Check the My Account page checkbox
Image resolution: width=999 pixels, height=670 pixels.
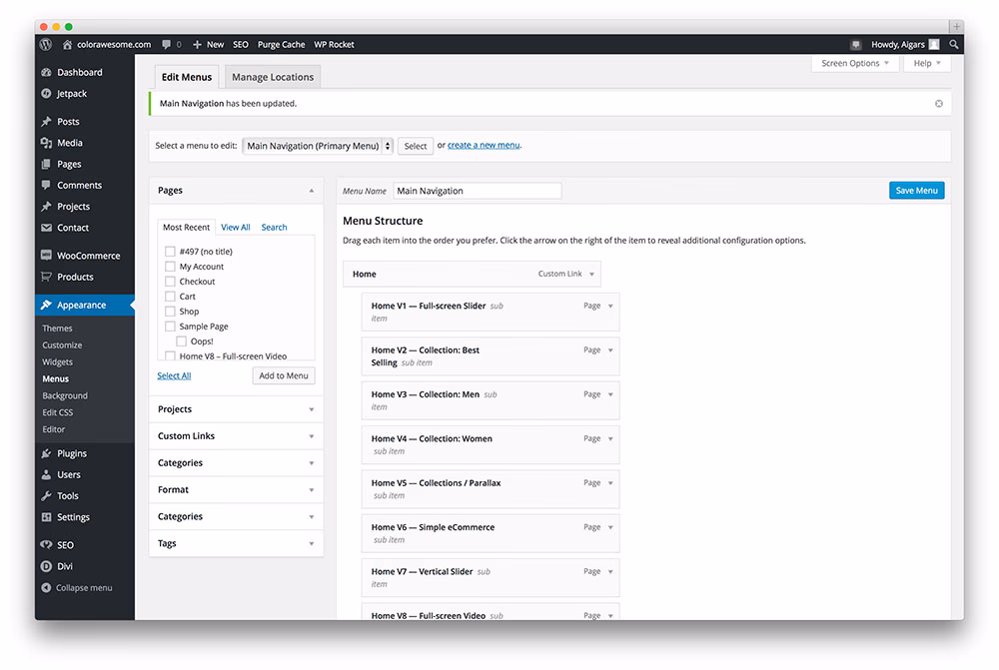coord(170,267)
